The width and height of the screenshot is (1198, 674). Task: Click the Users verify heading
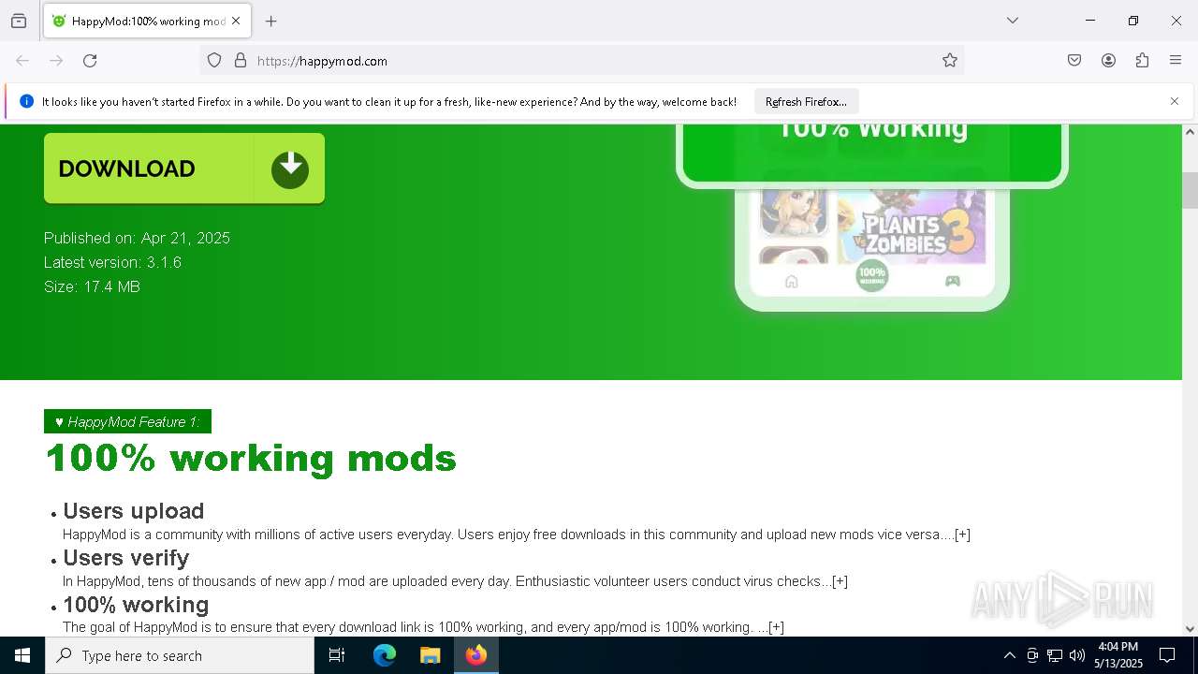[125, 558]
